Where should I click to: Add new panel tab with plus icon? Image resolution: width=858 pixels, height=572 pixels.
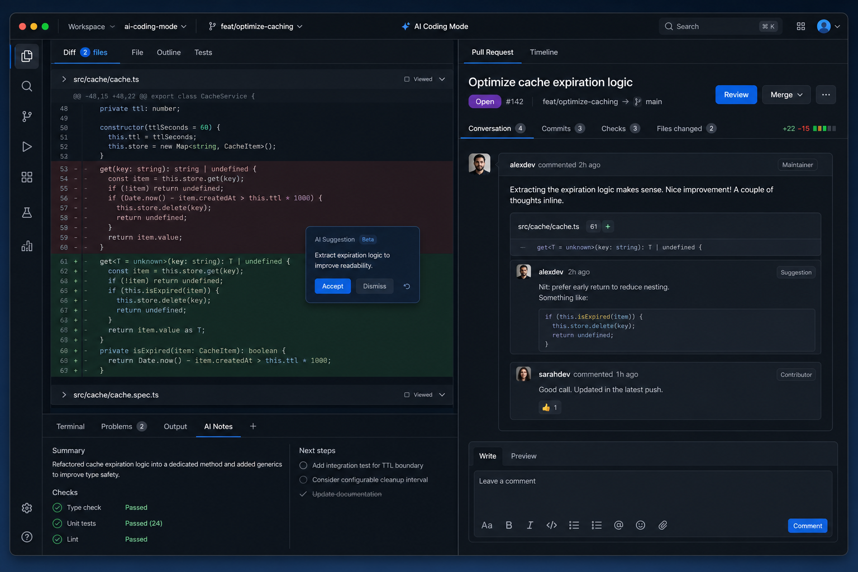(x=253, y=426)
